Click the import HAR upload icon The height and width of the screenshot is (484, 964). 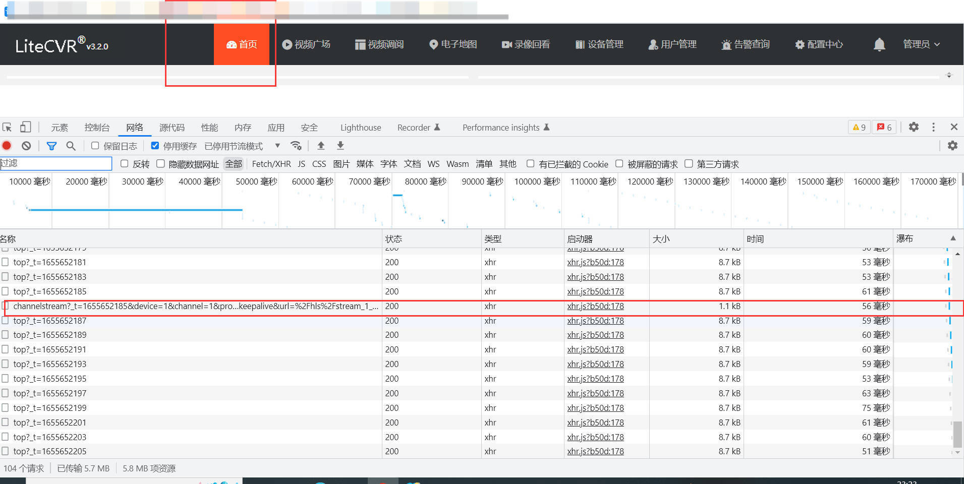pos(321,146)
